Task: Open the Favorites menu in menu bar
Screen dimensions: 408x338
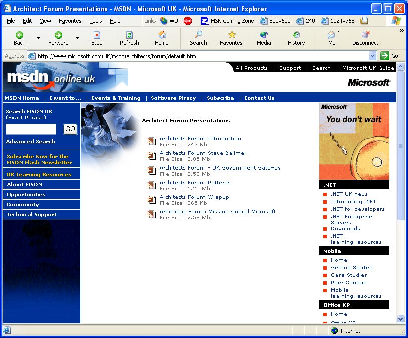Action: pyautogui.click(x=70, y=21)
